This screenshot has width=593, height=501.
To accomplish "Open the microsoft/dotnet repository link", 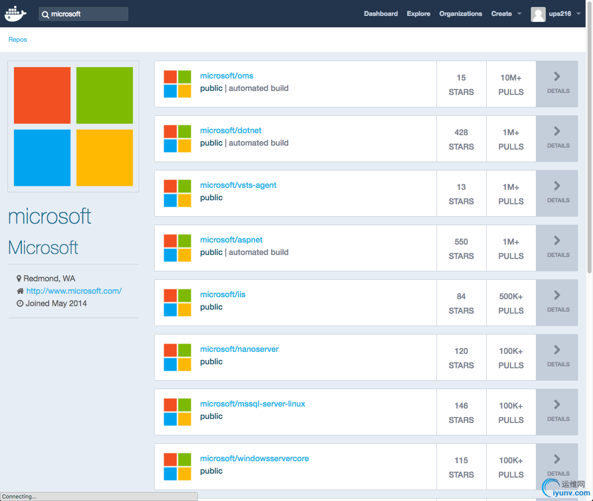I will 231,130.
